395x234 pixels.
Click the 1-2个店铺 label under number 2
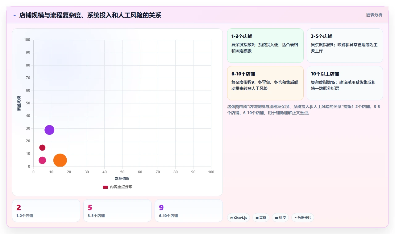pyautogui.click(x=25, y=216)
